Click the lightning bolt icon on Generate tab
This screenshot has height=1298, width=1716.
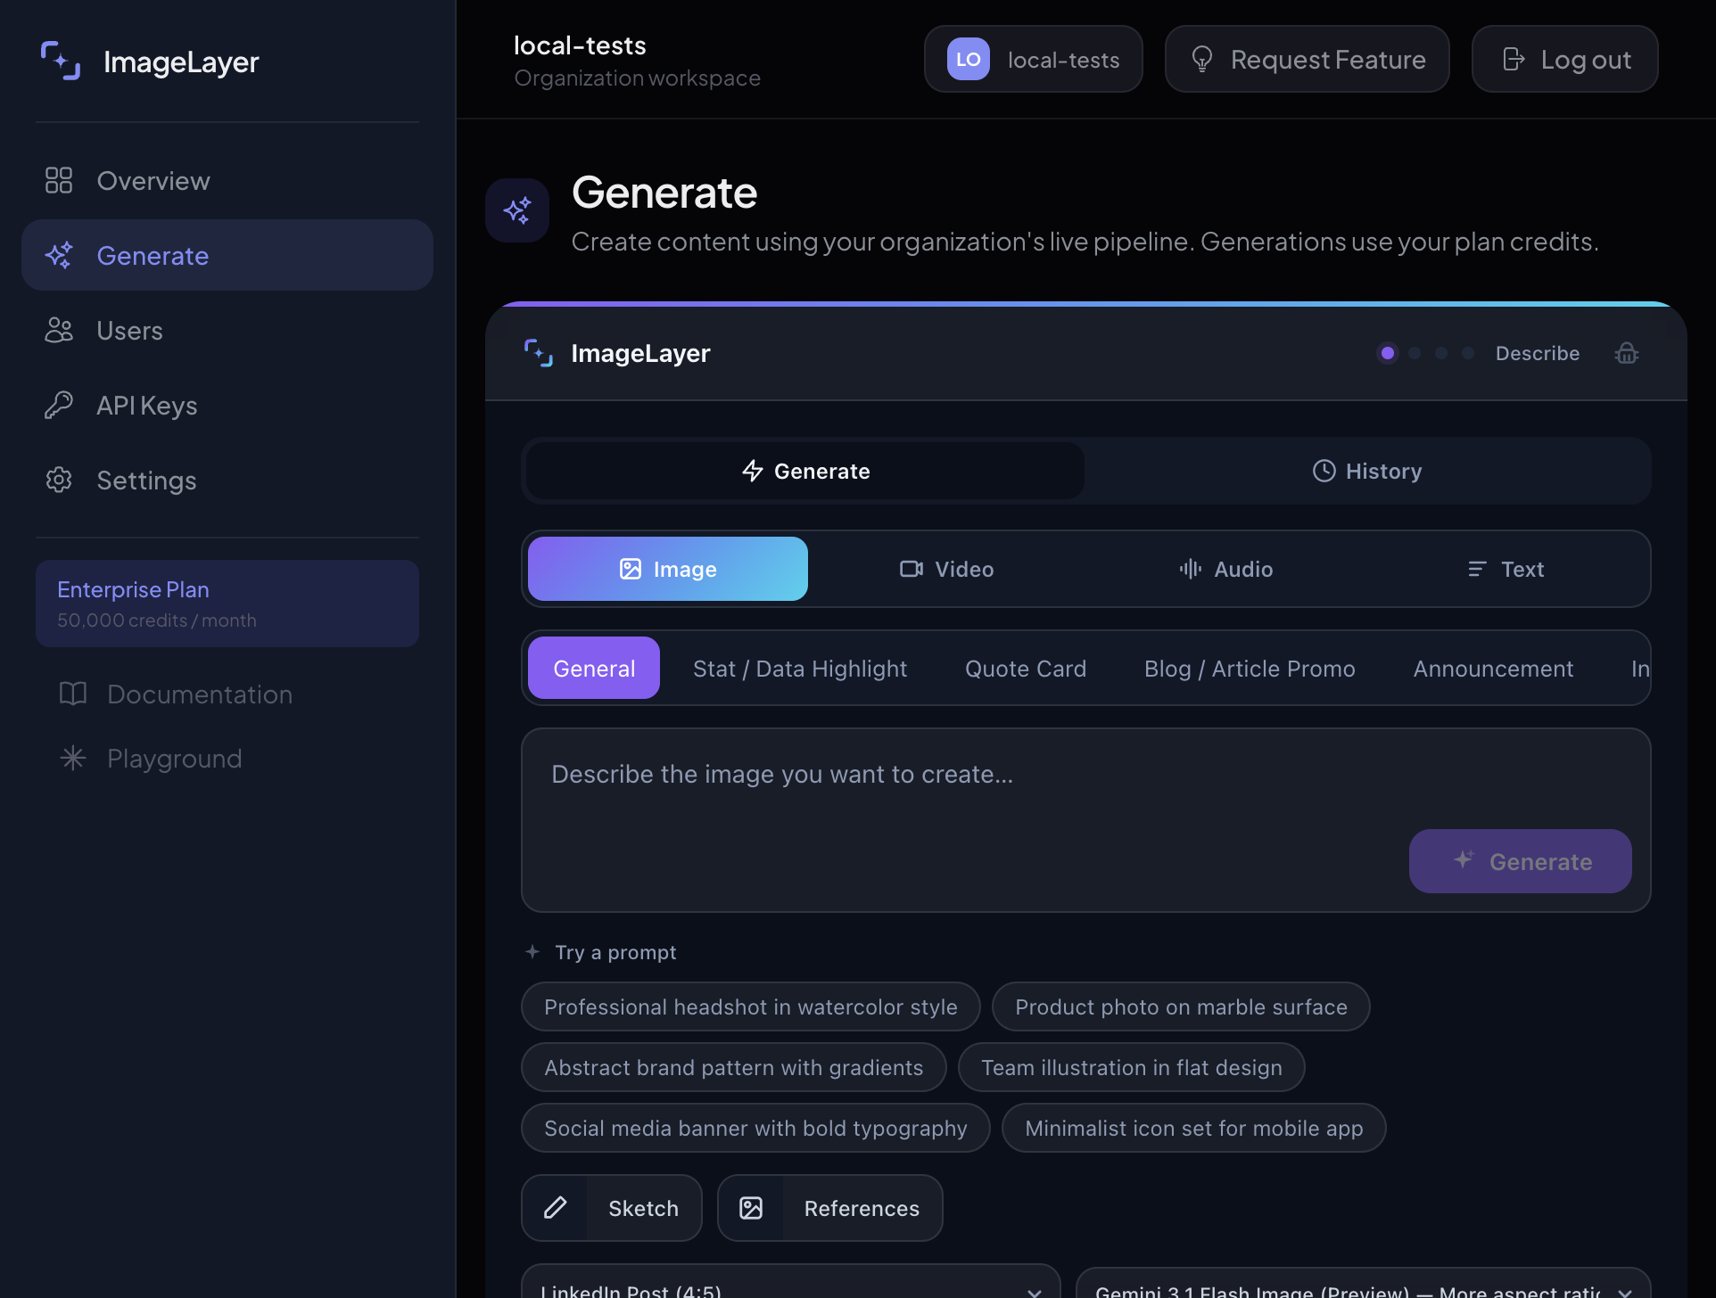pos(753,471)
